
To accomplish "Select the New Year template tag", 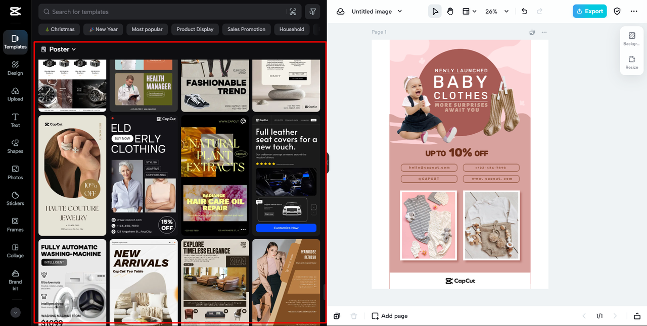I will 103,29.
